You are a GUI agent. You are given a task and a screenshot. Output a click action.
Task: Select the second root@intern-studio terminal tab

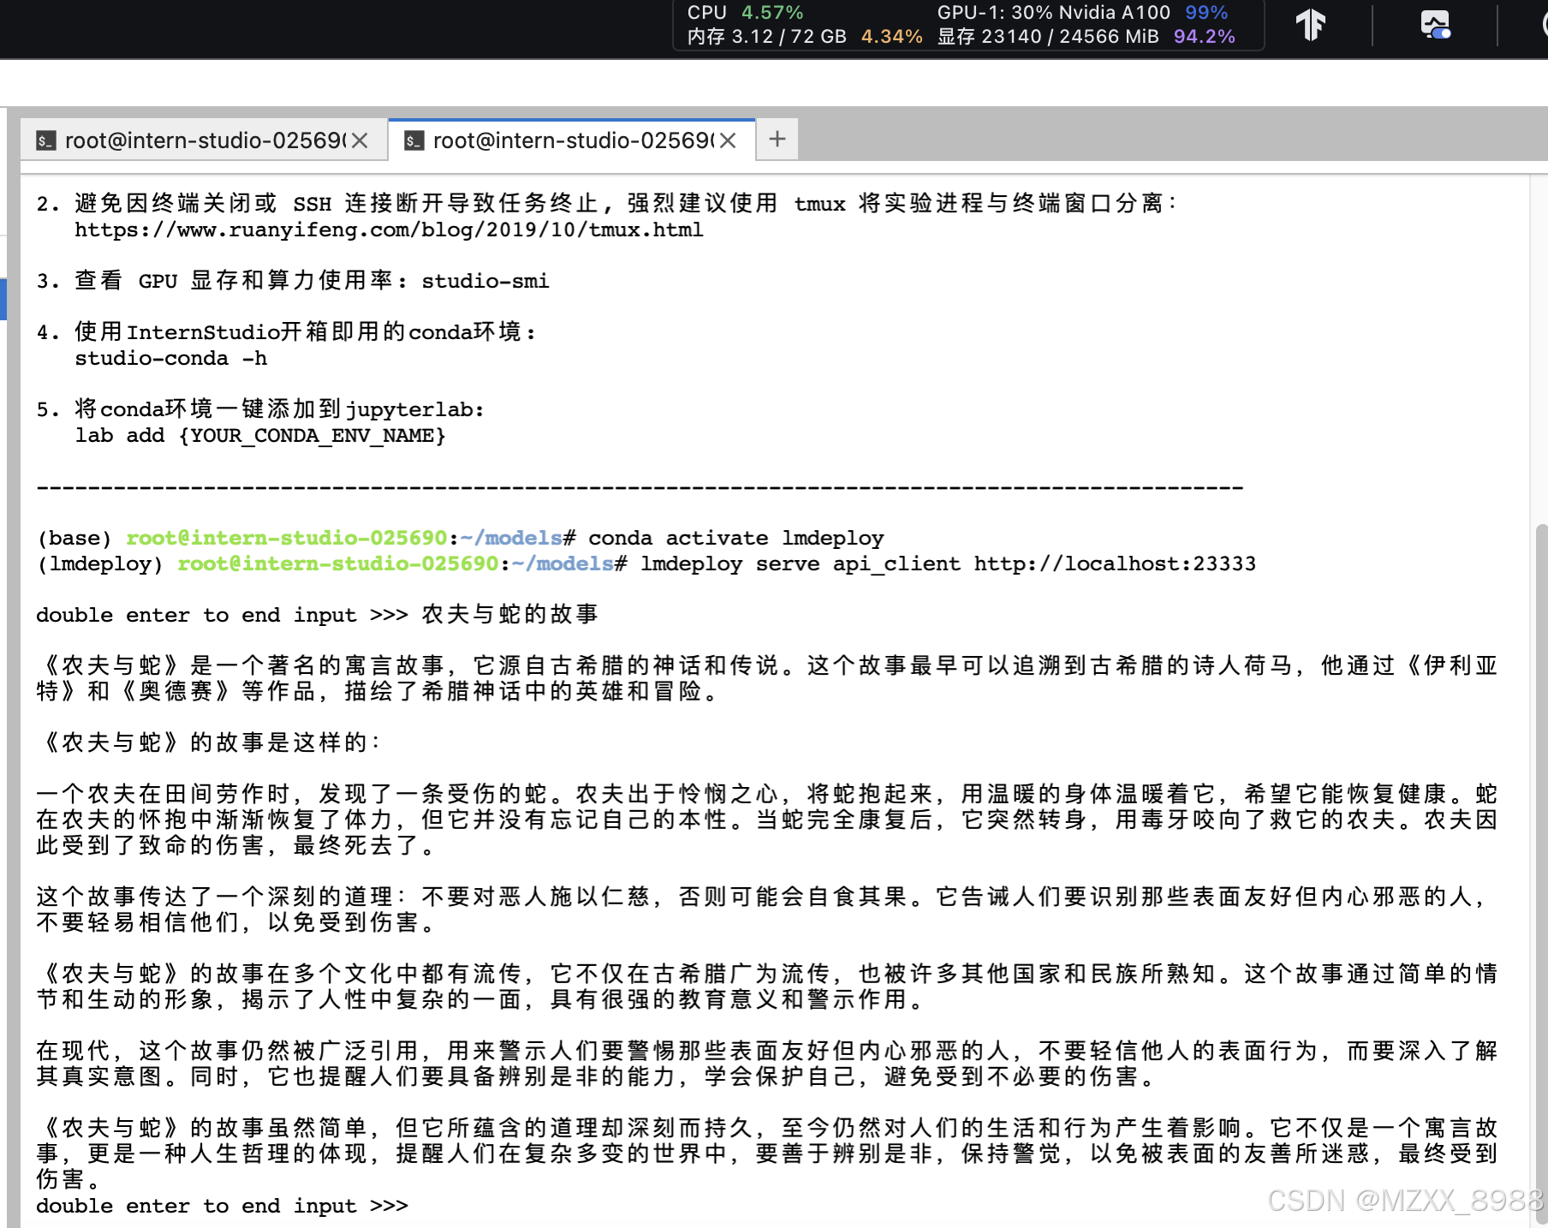coord(565,140)
